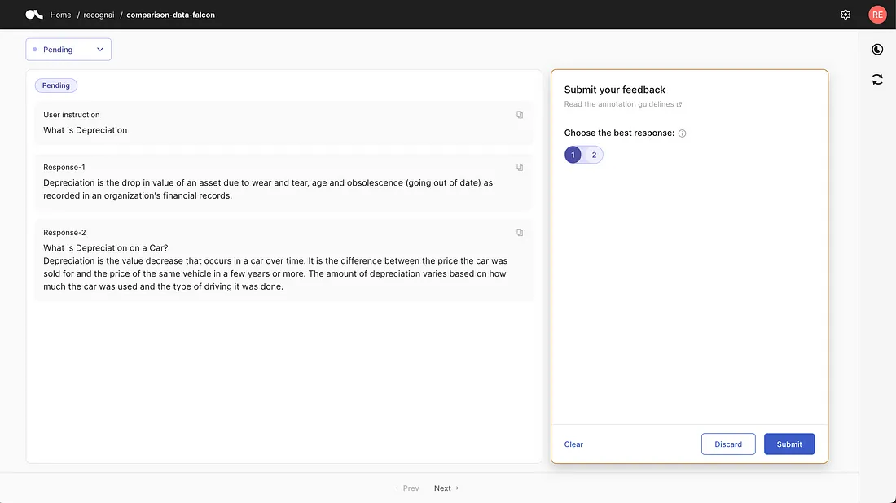Go to the Next record
This screenshot has height=503, width=896.
446,488
